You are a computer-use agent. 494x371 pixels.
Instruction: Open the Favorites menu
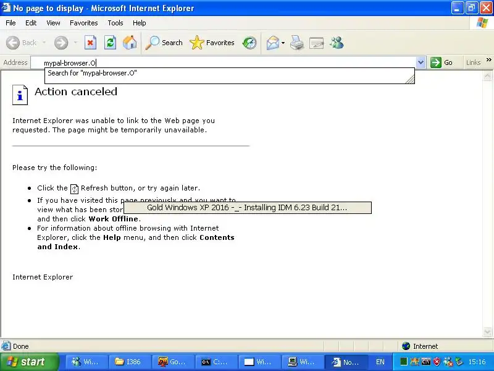(x=84, y=23)
